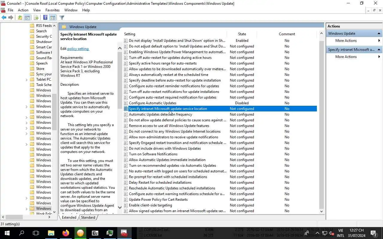The width and height of the screenshot is (383, 239).
Task: Open Task View on taskbar
Action: pos(36,233)
